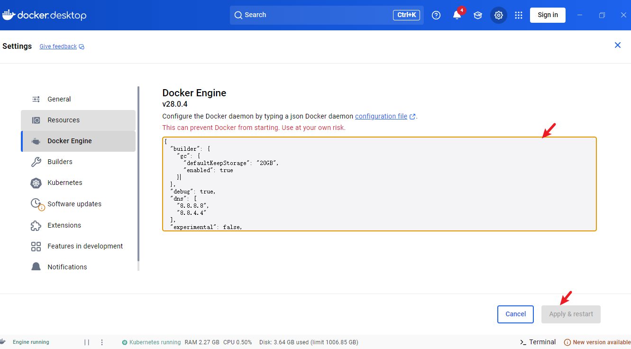The height and width of the screenshot is (349, 631).
Task: Click Disk 3.64 GB used status text
Action: pyautogui.click(x=309, y=342)
